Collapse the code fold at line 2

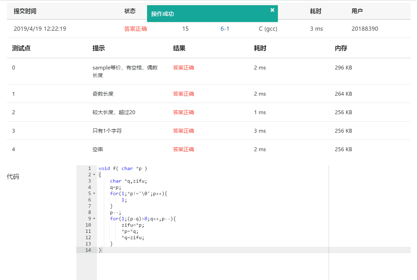94,175
